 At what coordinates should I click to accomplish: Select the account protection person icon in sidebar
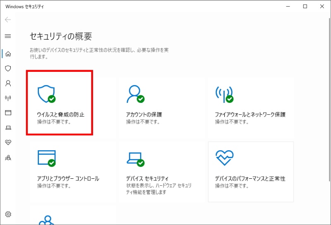pyautogui.click(x=7, y=83)
